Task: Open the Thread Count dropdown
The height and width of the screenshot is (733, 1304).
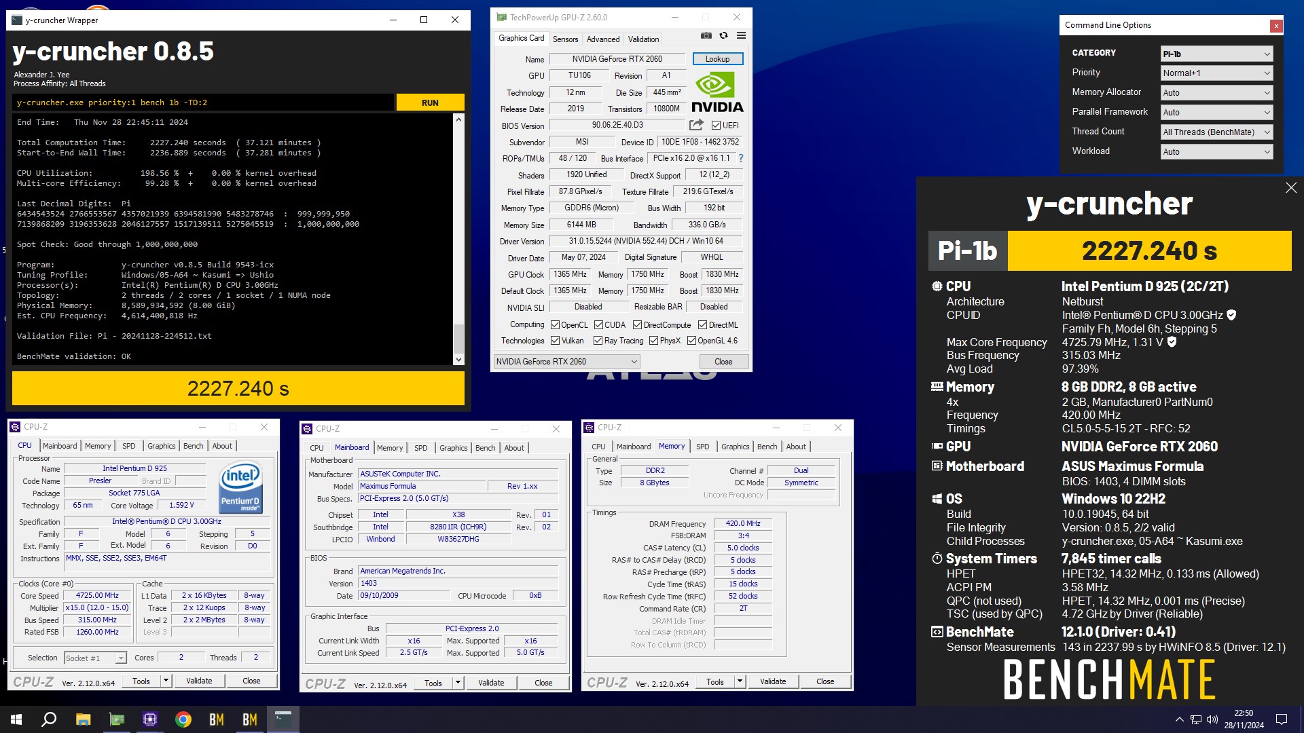Action: pos(1216,132)
